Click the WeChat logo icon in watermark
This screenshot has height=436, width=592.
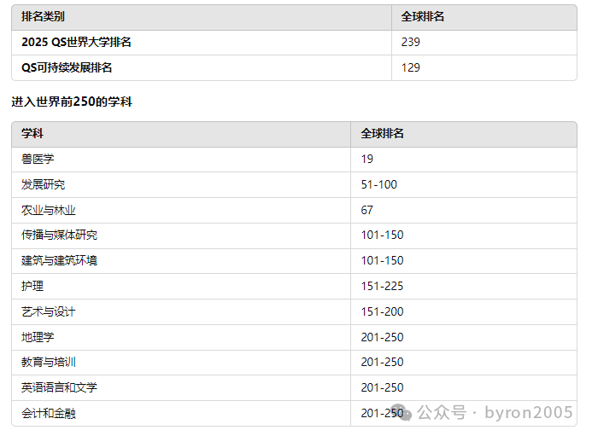click(401, 412)
